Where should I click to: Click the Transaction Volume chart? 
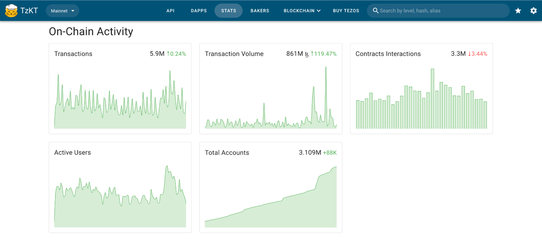(x=271, y=103)
